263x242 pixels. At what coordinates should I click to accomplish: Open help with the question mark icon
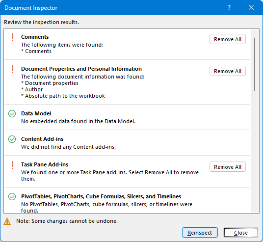point(229,7)
